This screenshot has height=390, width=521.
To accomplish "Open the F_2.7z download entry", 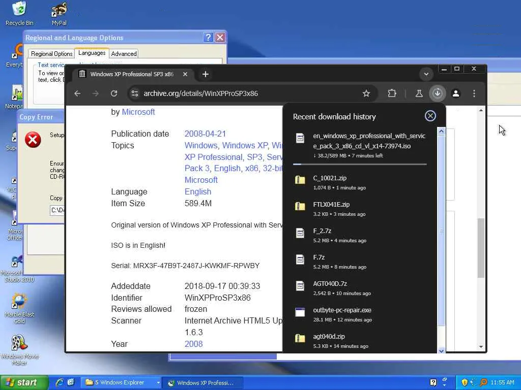I will 360,236.
